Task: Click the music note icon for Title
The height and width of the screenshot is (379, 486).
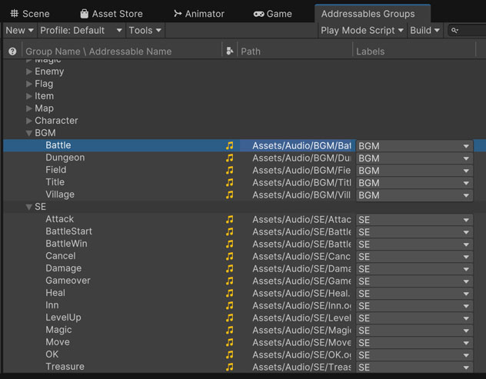Action: click(x=230, y=182)
